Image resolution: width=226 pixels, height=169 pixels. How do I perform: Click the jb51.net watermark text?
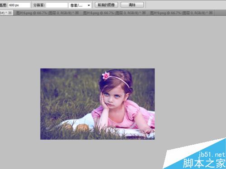click(212, 155)
